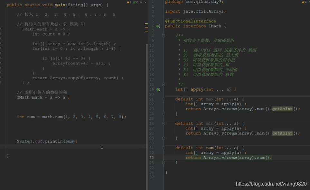Viewport: 310px width, 190px height.
Task: Click the implementations gutter icon on line 6
Action: (x=158, y=26)
